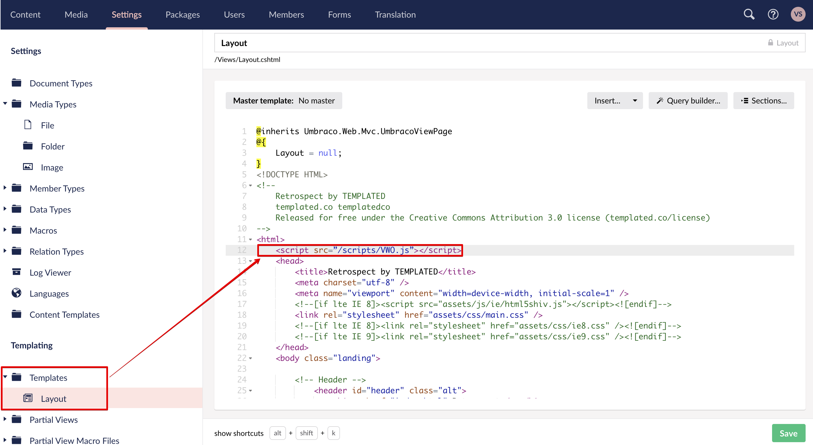
Task: Click the Image picture icon
Action: point(28,167)
